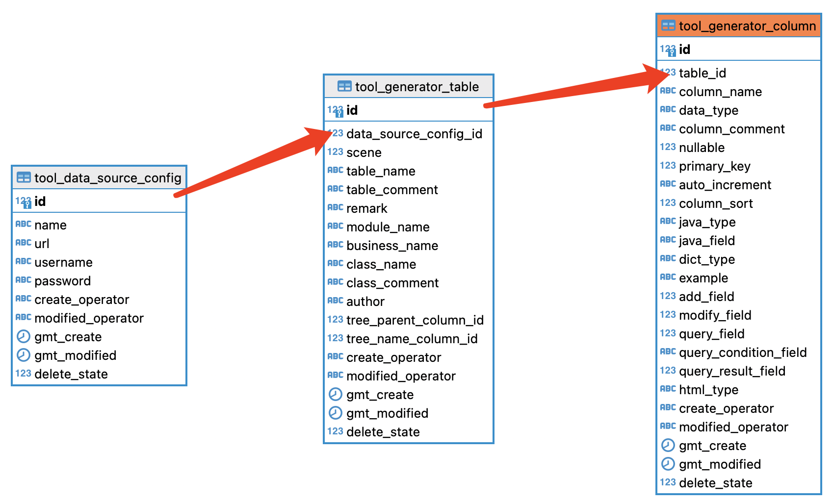The height and width of the screenshot is (503, 833).
Task: Select the dict_type field
Action: [707, 259]
